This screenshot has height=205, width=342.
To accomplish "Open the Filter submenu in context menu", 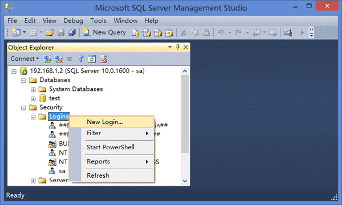I will [112, 133].
